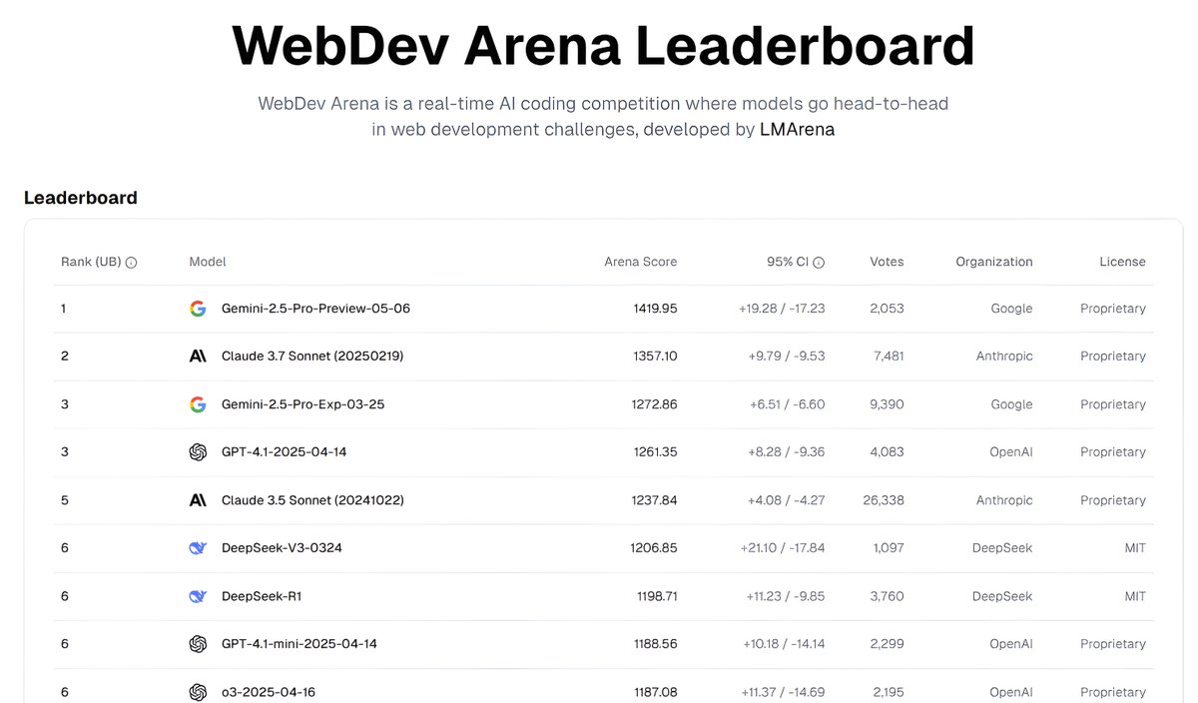Click the Anthropic organization in Claude 3.7 row
Image resolution: width=1198 pixels, height=703 pixels.
tap(1004, 356)
